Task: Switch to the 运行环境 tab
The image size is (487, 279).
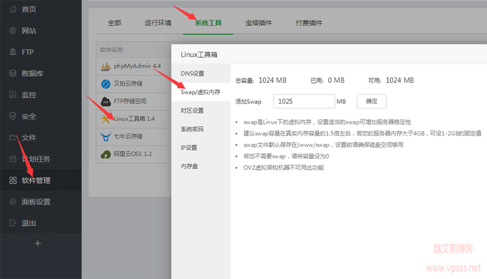Action: tap(158, 23)
